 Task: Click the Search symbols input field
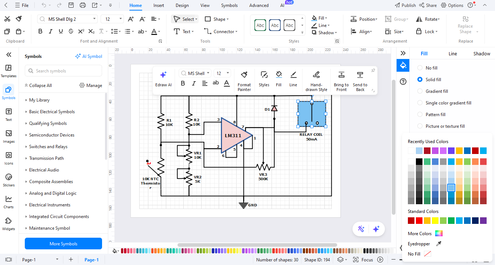63,71
